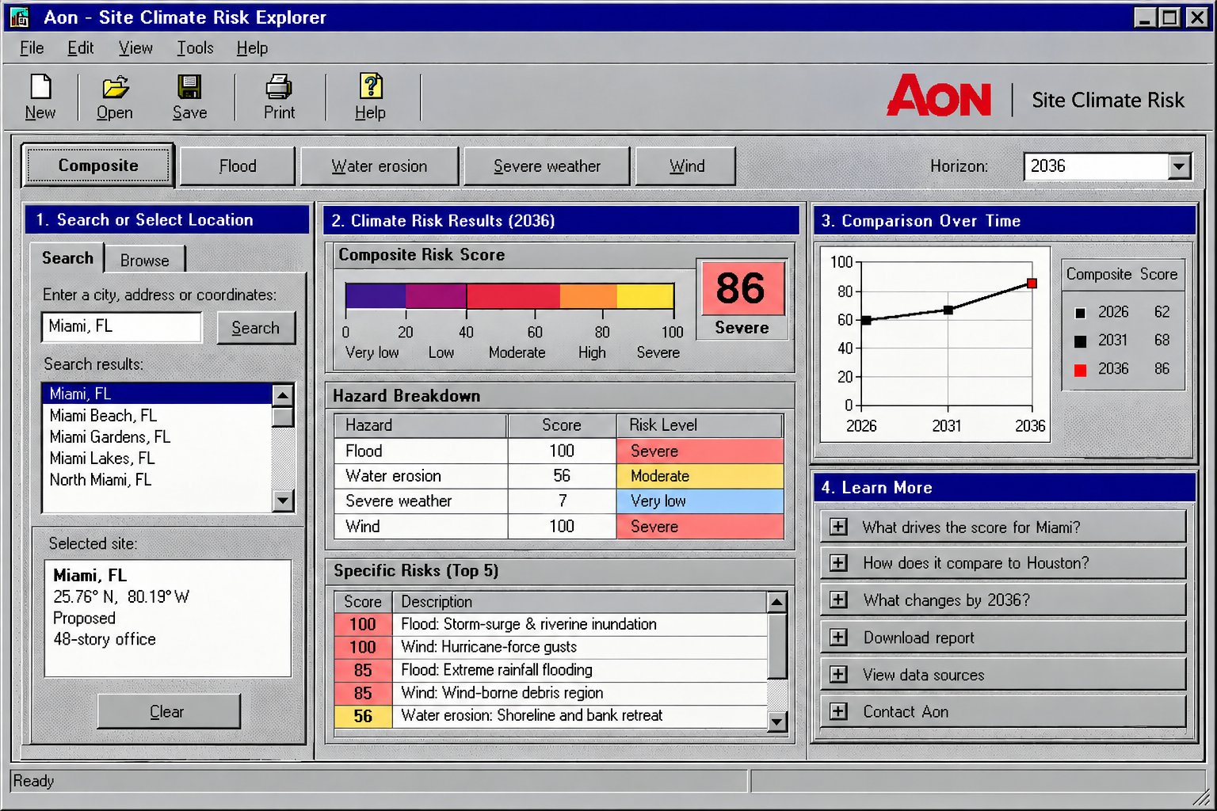Select Miami Beach, FL in search results
Screen dimensions: 1217x811
pyautogui.click(x=157, y=415)
